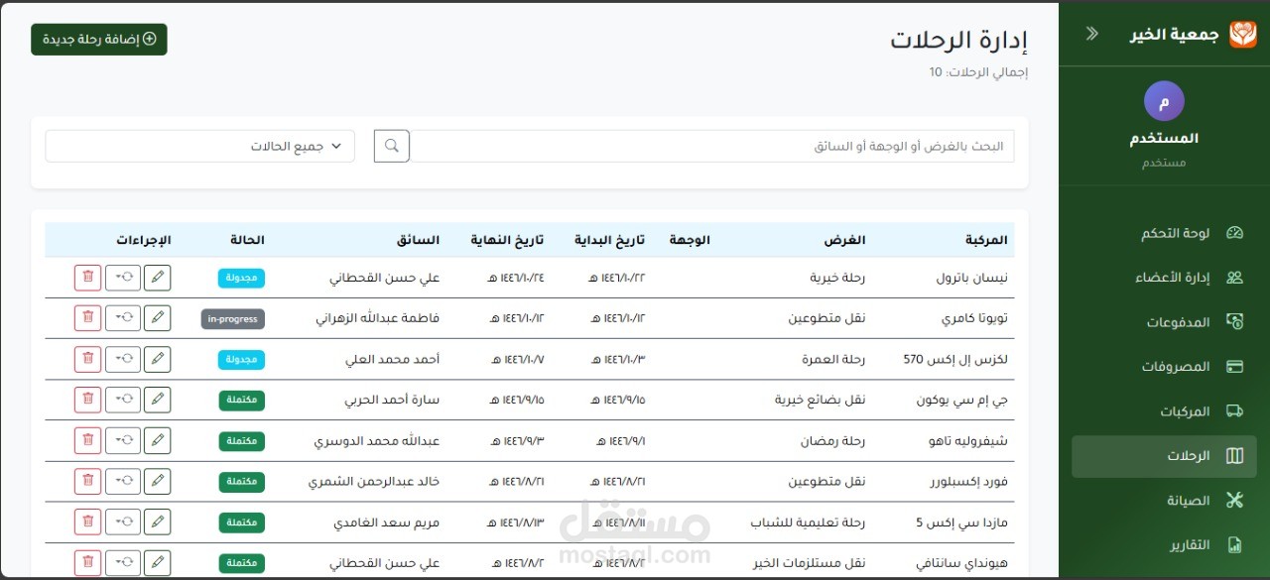
Task: Open status change dropdown for هيونداي سانتافي
Action: (123, 562)
